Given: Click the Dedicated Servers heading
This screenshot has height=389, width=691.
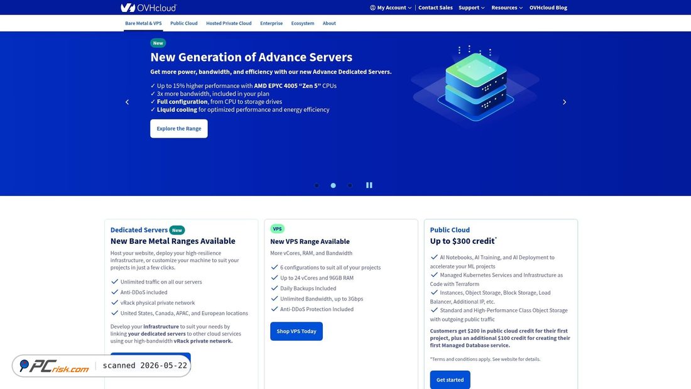Looking at the screenshot, I should (139, 230).
